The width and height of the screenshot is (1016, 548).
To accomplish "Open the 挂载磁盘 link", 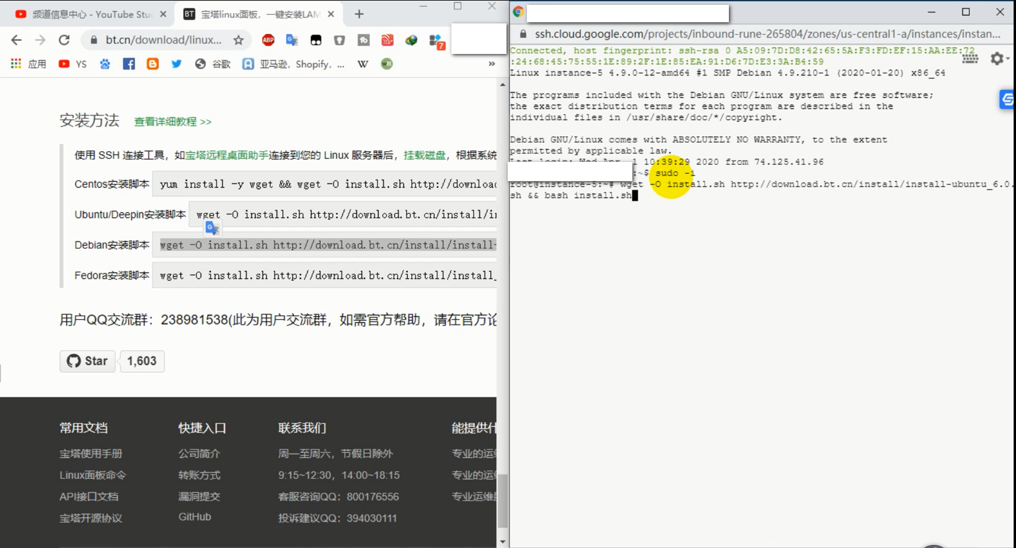I will (x=424, y=155).
